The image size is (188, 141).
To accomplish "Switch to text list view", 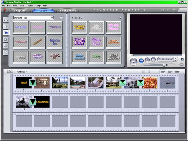I will tap(177, 72).
